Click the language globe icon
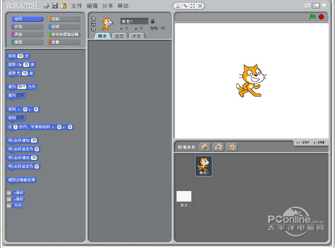The height and width of the screenshot is (248, 335). coord(46,6)
